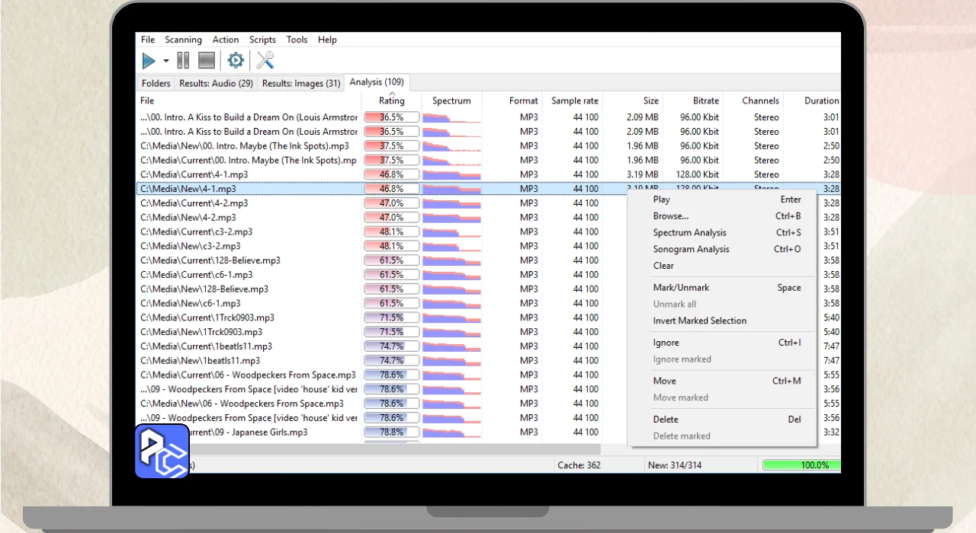
Task: Click the blue Start scan play icon
Action: [149, 61]
